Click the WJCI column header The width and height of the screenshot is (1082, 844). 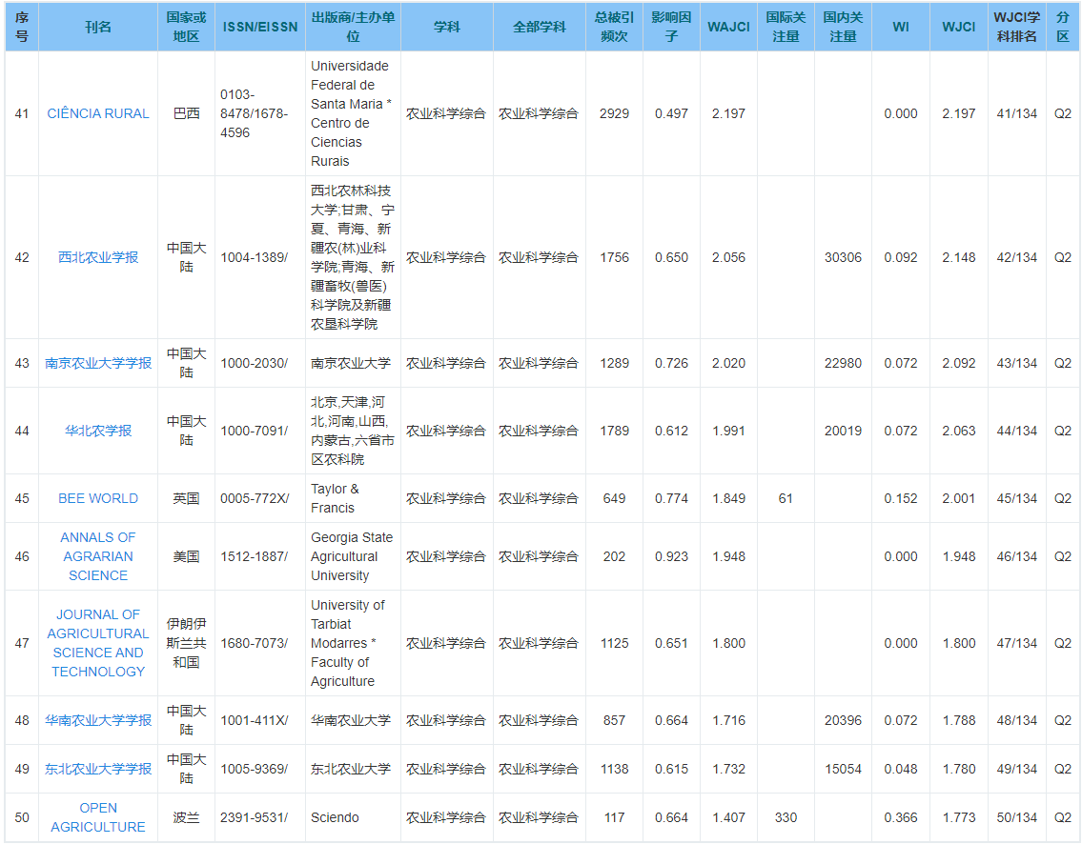[958, 27]
